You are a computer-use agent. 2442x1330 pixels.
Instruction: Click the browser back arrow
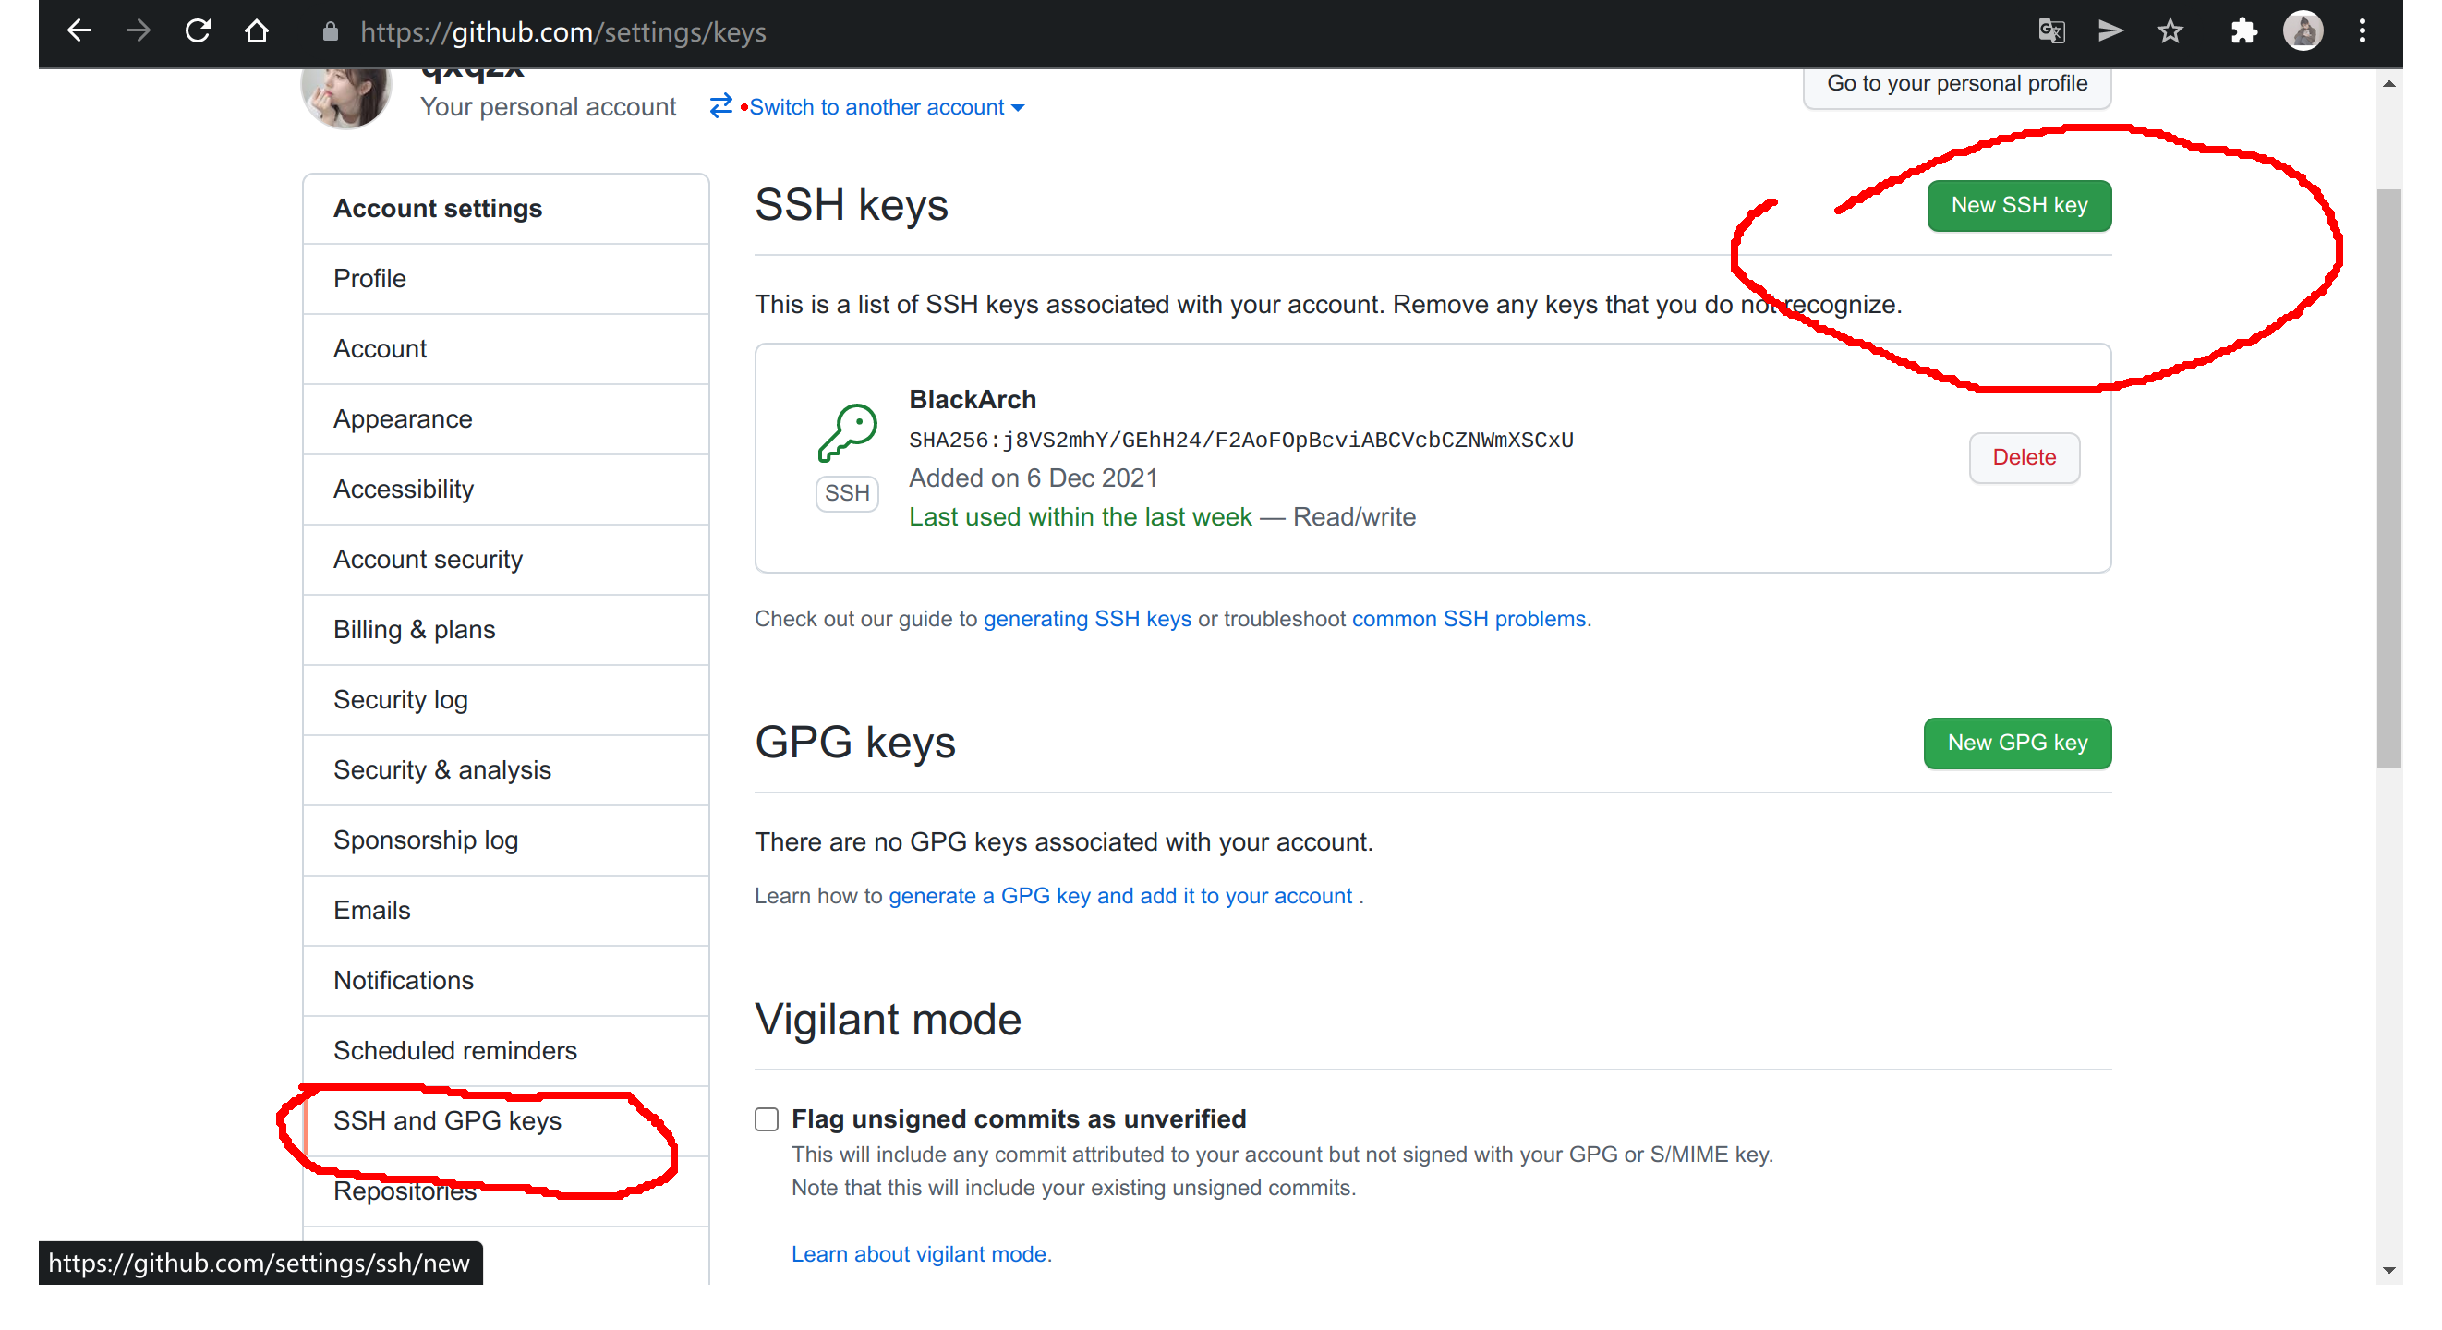tap(79, 31)
